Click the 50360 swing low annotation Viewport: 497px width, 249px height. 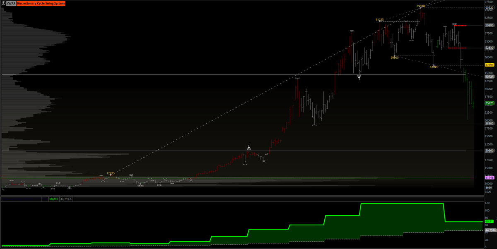click(x=394, y=57)
